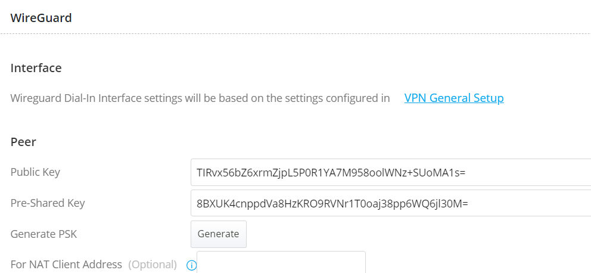Click the Interface heading
Image resolution: width=591 pixels, height=273 pixels.
[x=36, y=68]
